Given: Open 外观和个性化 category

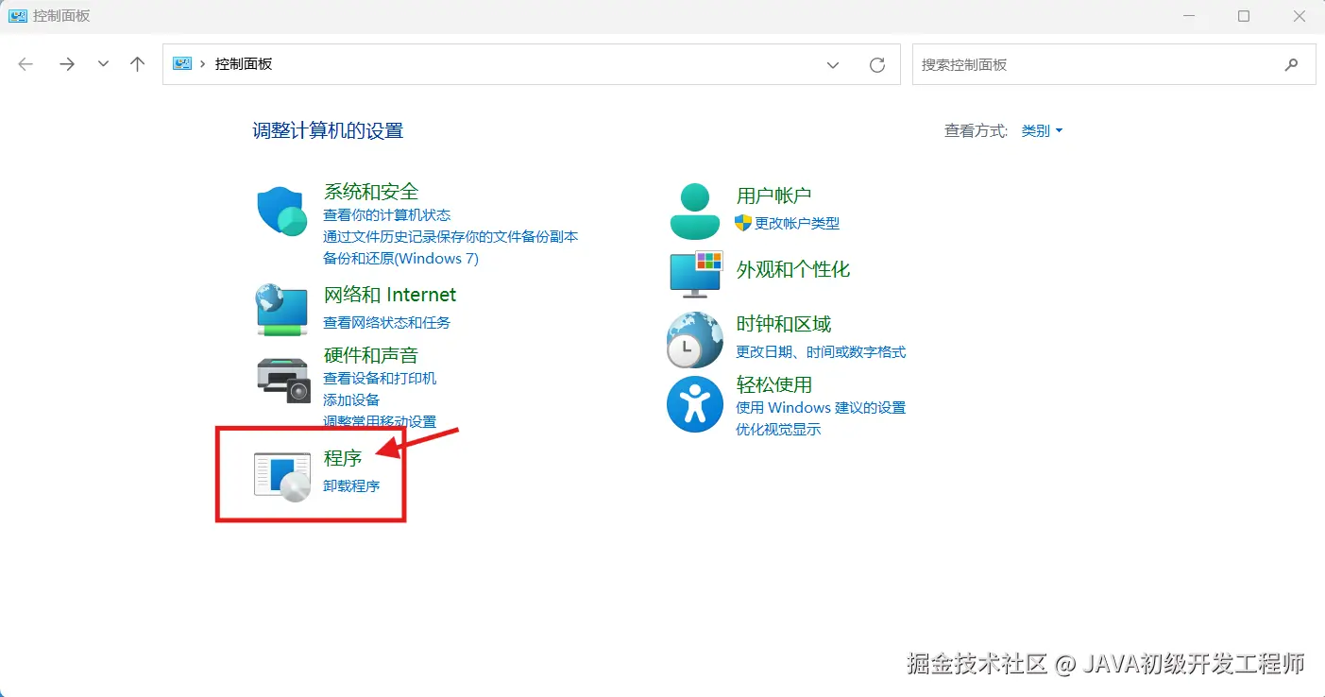Looking at the screenshot, I should 793,269.
